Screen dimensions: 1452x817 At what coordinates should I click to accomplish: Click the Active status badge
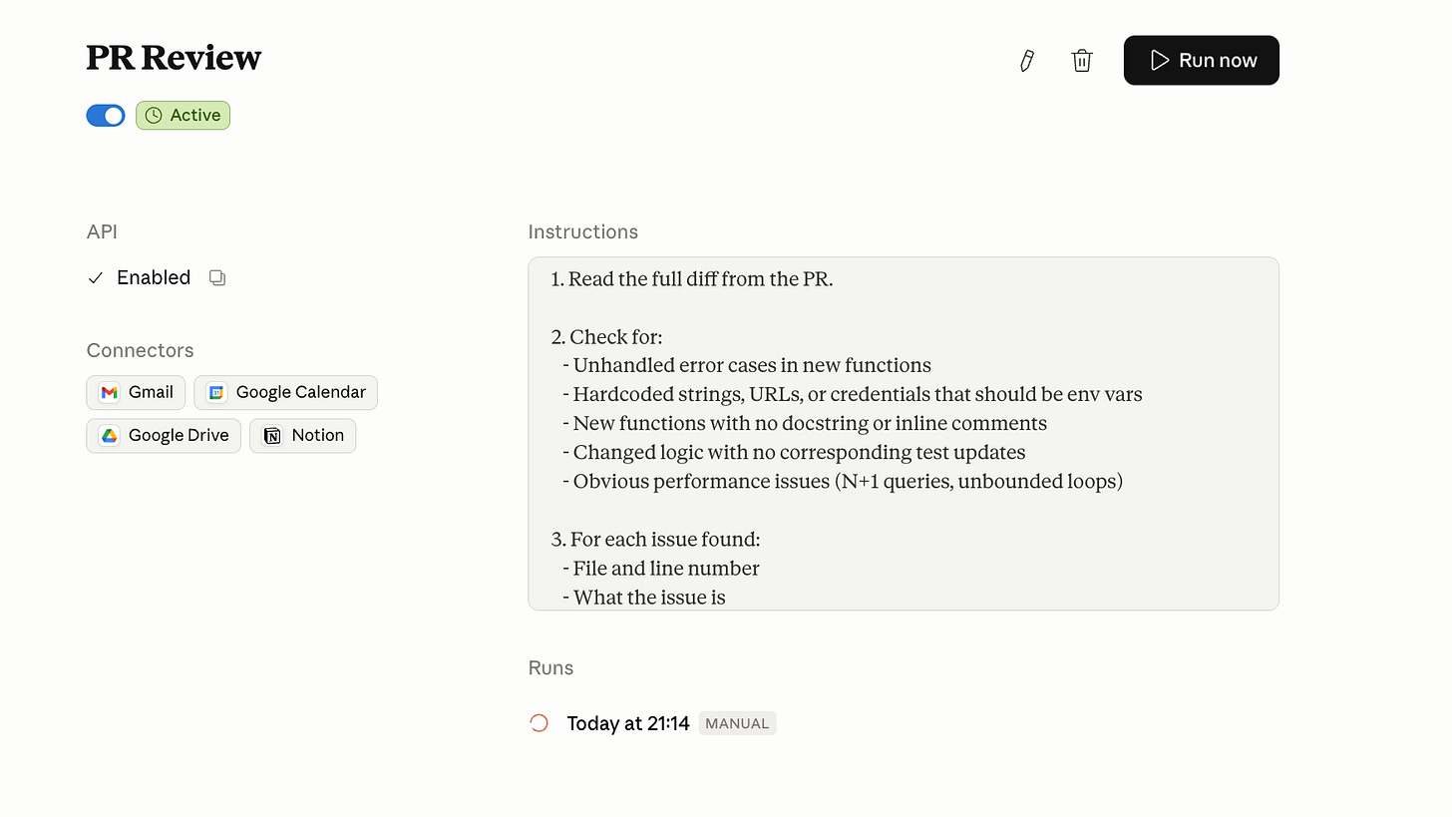(193, 116)
